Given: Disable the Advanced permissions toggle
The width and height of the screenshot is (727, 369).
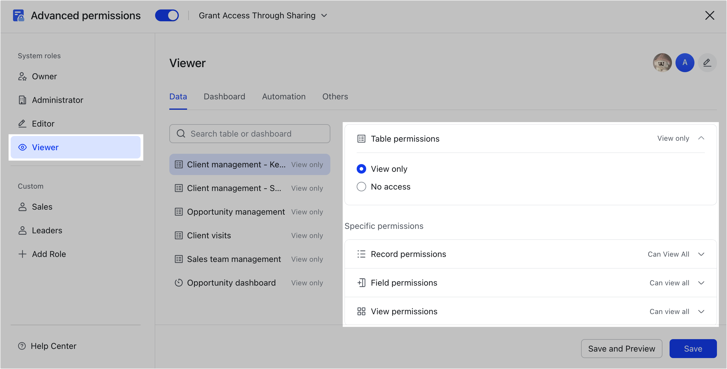Looking at the screenshot, I should 167,15.
